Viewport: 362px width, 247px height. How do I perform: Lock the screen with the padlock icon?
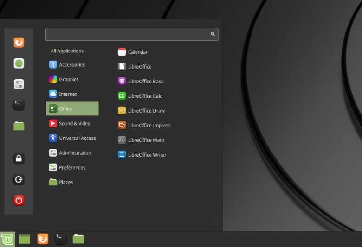pos(19,158)
